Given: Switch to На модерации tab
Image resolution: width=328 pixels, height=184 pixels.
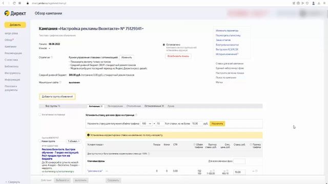Looking at the screenshot, I should point(115,106).
